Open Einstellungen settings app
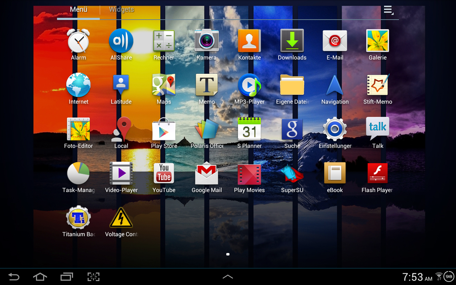Image resolution: width=456 pixels, height=285 pixels. point(335,130)
